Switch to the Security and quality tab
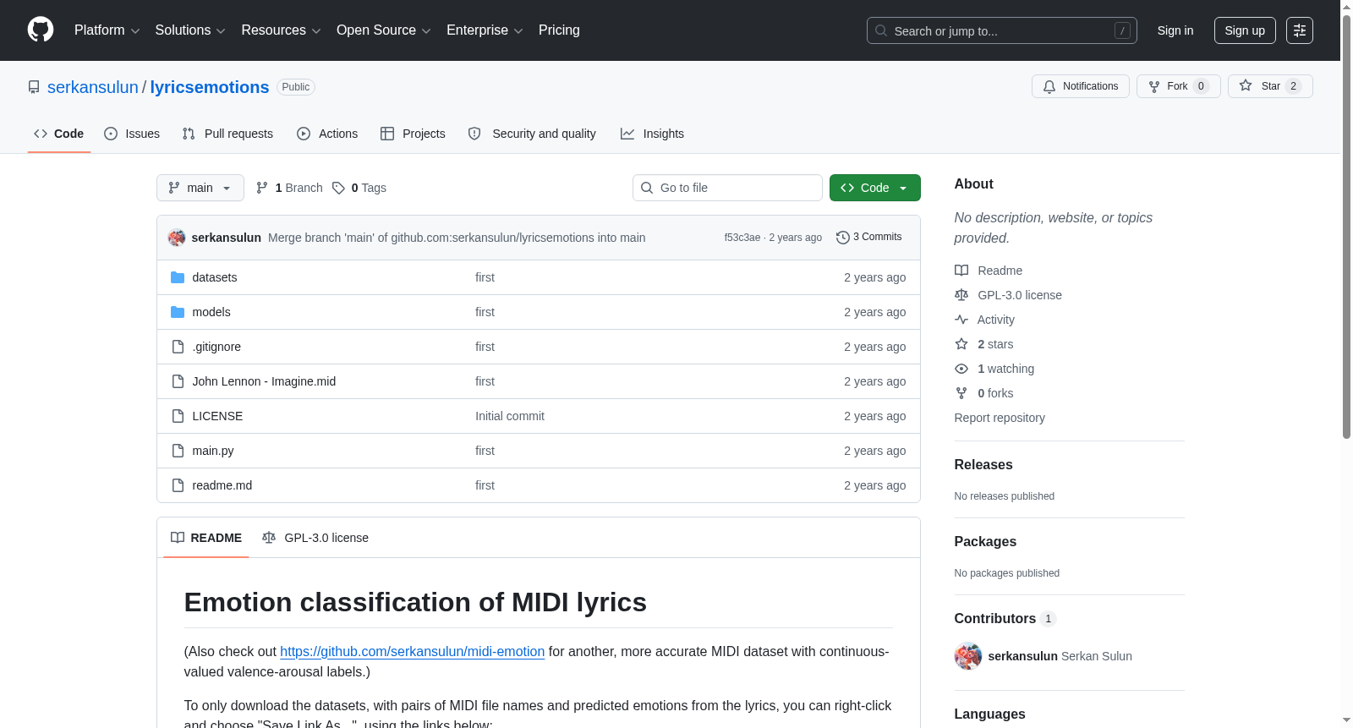 coord(532,134)
